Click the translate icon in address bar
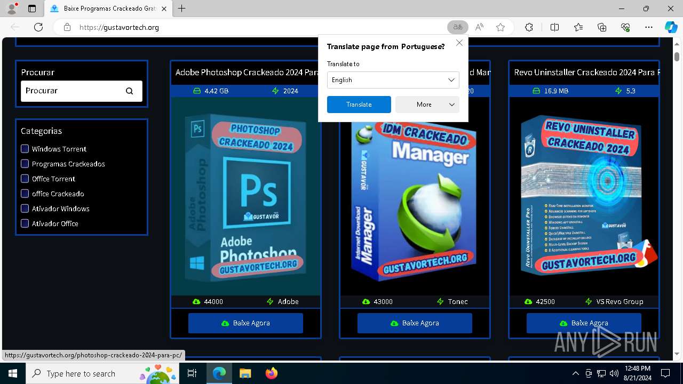The image size is (683, 384). [457, 27]
